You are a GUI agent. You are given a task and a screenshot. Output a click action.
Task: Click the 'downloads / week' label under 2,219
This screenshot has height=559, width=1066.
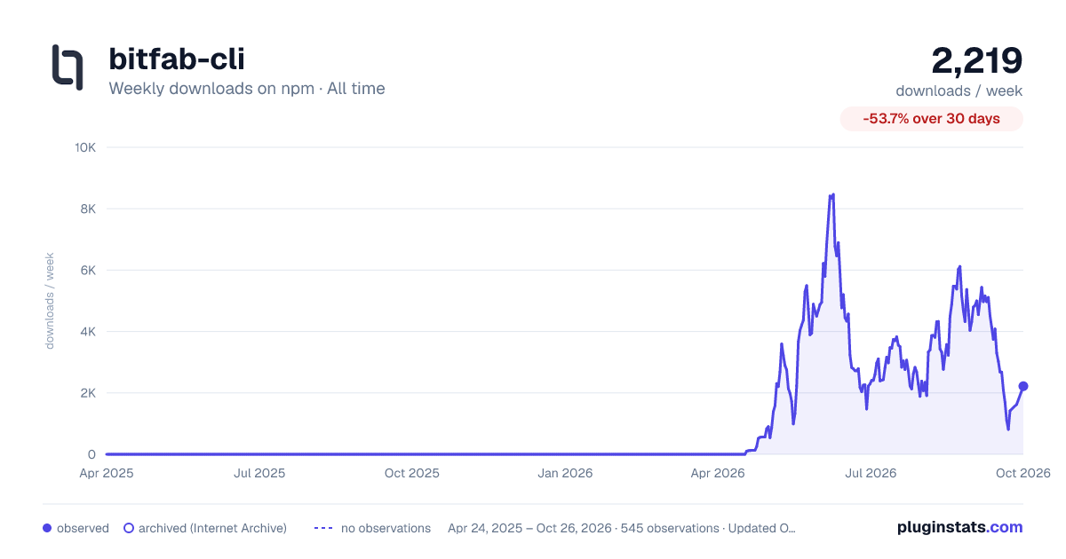click(x=959, y=91)
